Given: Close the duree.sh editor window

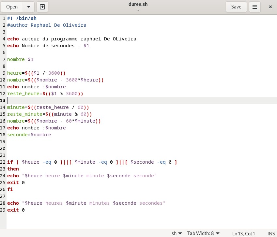Looking at the screenshot, I should (x=270, y=7).
